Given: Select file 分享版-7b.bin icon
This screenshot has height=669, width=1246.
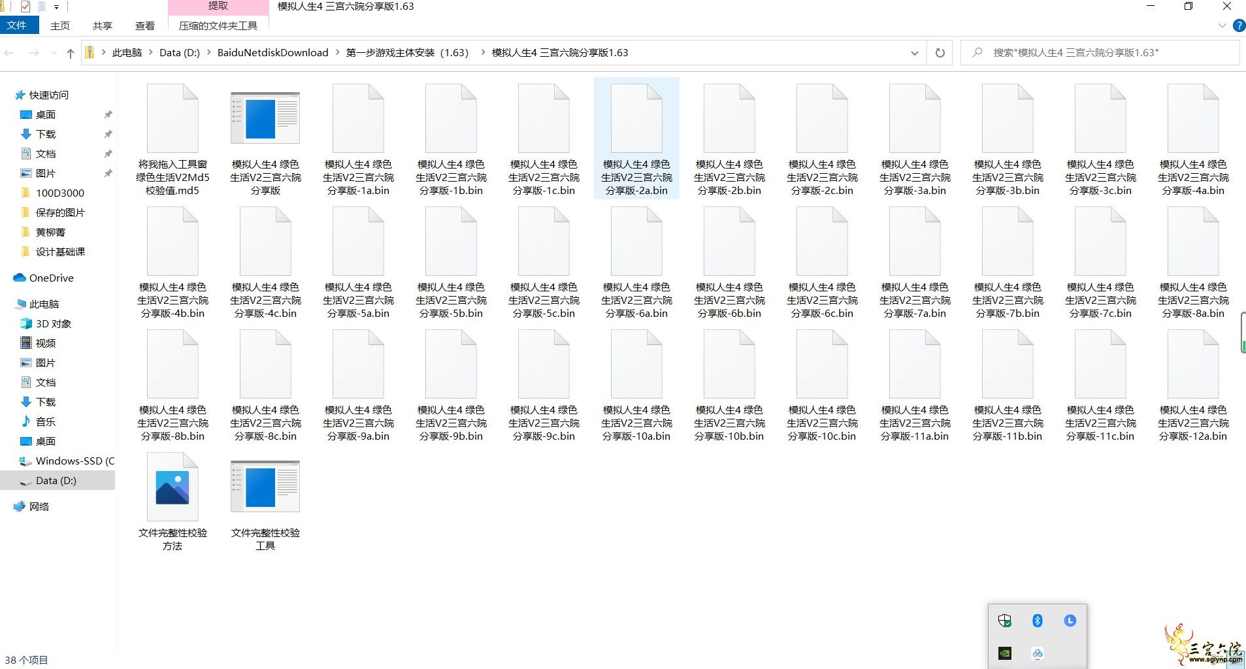Looking at the screenshot, I should coord(1008,242).
